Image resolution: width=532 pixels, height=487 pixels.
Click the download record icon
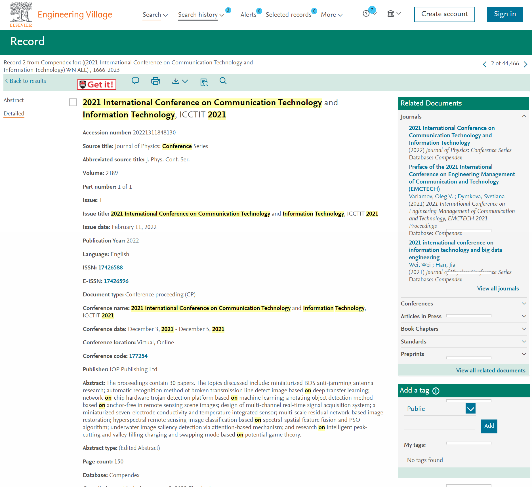pyautogui.click(x=176, y=81)
